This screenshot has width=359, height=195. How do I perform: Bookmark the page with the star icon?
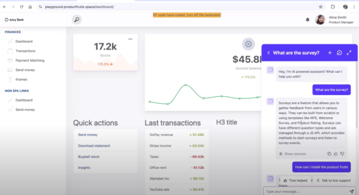pos(320,7)
